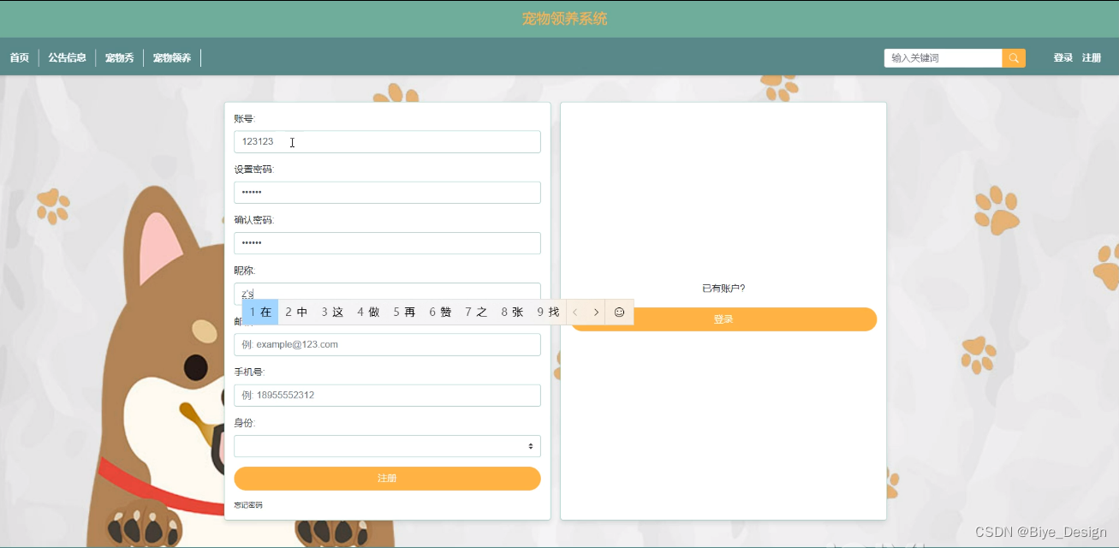Select IME candidate 1 在
The height and width of the screenshot is (548, 1119).
coord(260,313)
